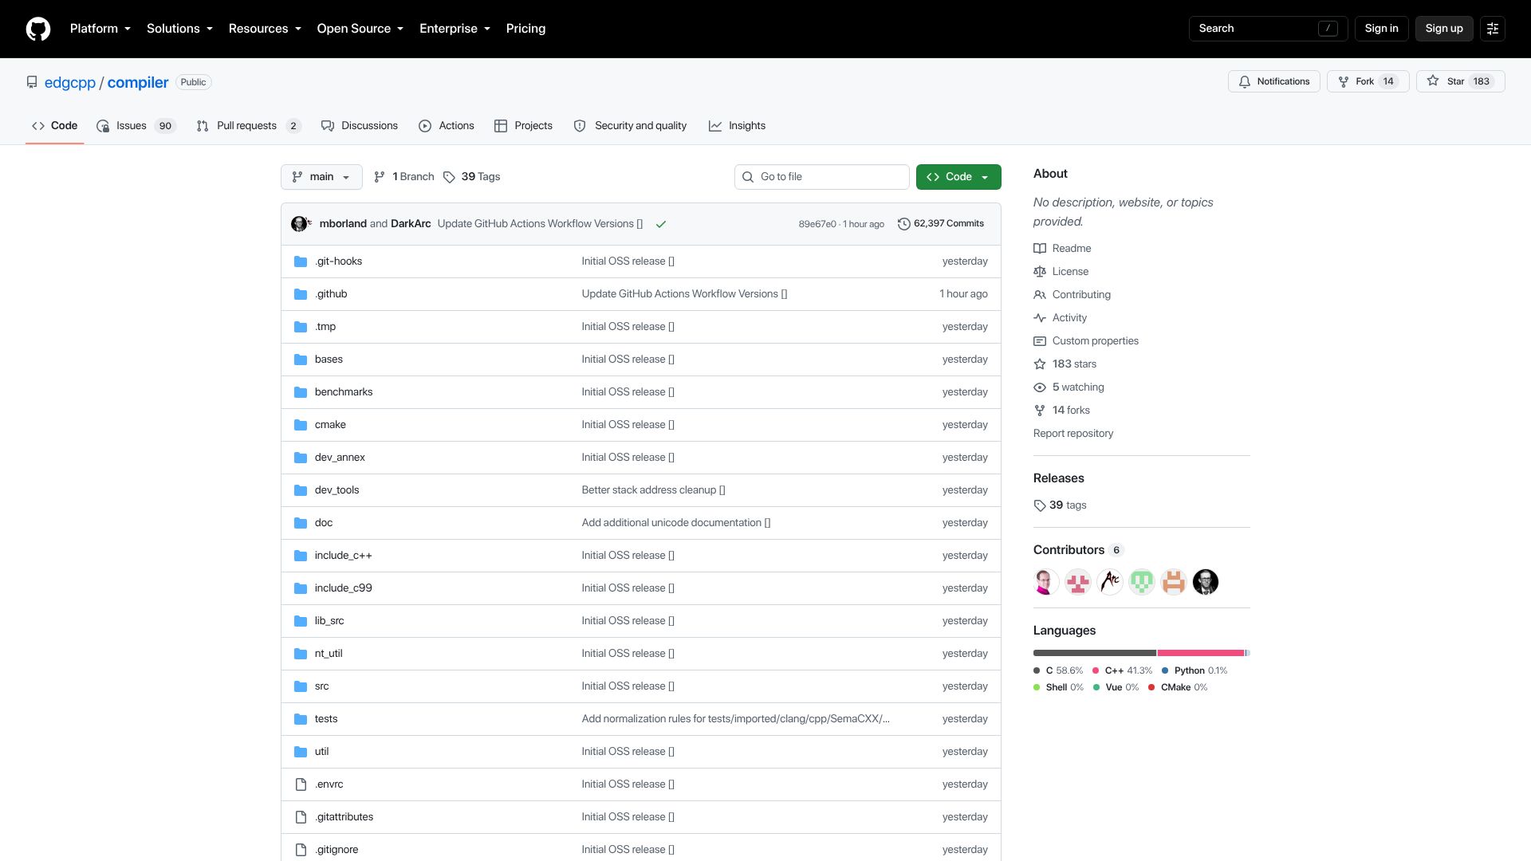Switch to the Pull requests tab
This screenshot has width=1531, height=861.
249,126
